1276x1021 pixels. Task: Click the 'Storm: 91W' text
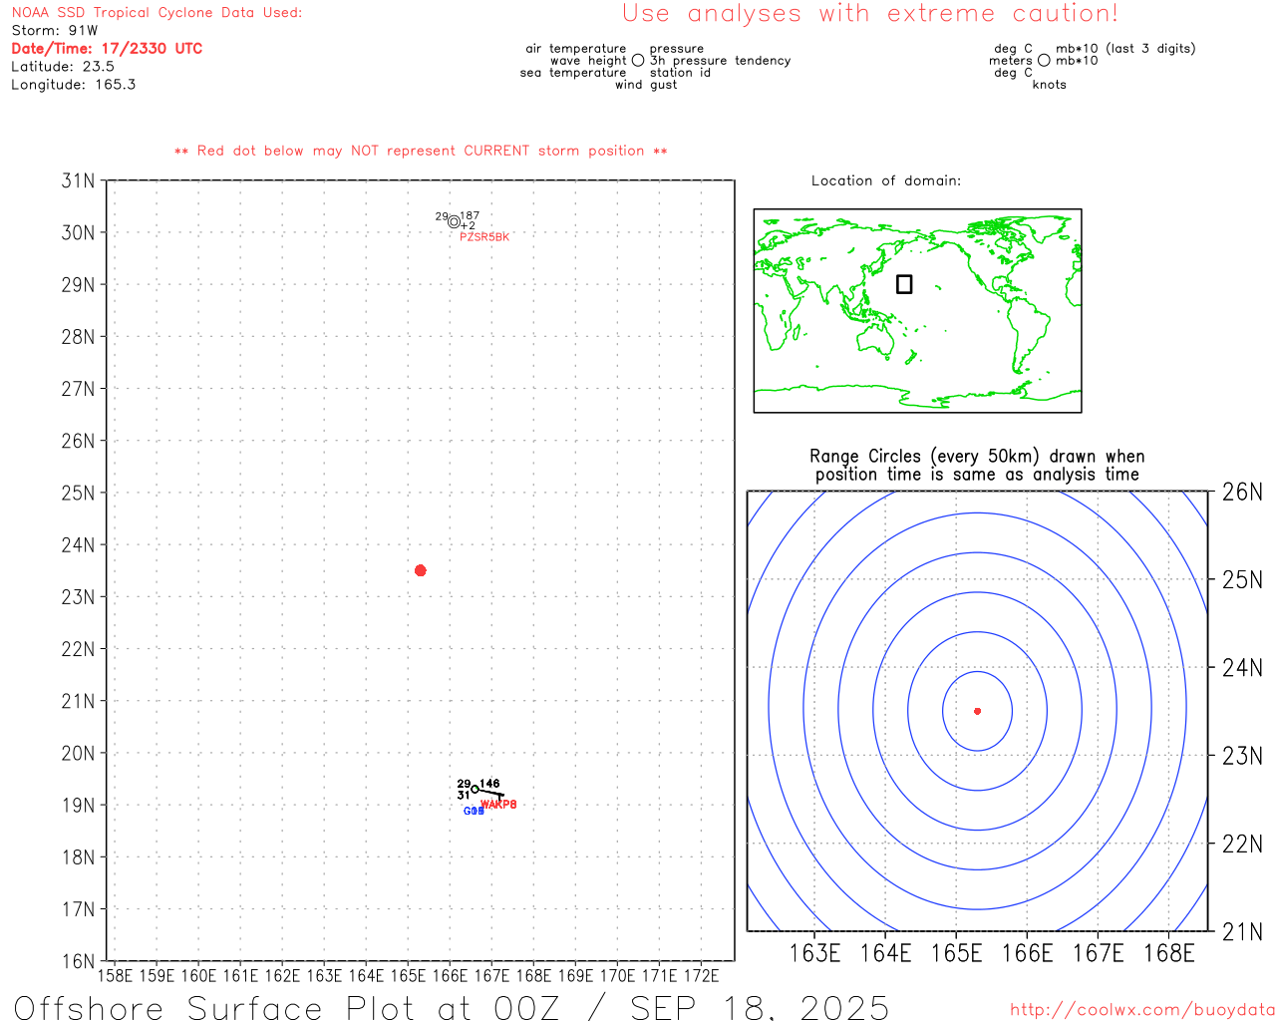pos(55,31)
